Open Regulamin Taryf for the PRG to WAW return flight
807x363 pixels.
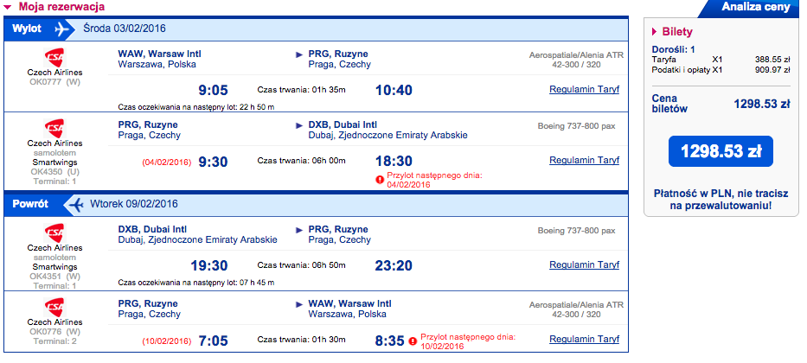[x=584, y=340]
